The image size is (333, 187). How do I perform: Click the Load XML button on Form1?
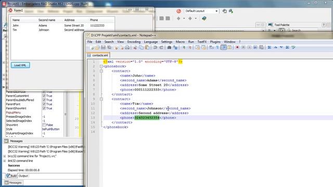[x=20, y=65]
